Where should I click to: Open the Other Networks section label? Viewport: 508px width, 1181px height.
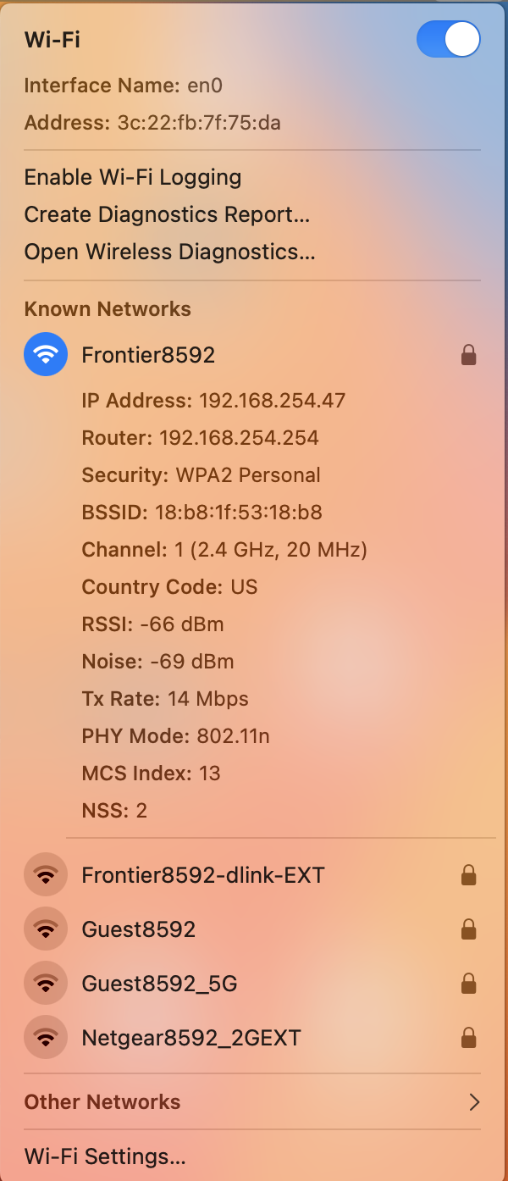[102, 1102]
